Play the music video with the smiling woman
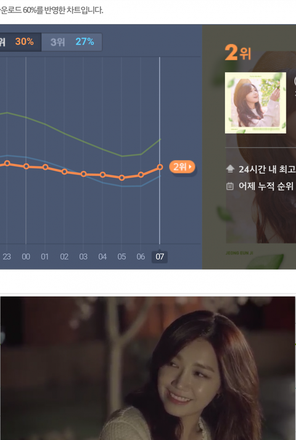296x440 pixels. pyautogui.click(x=148, y=368)
